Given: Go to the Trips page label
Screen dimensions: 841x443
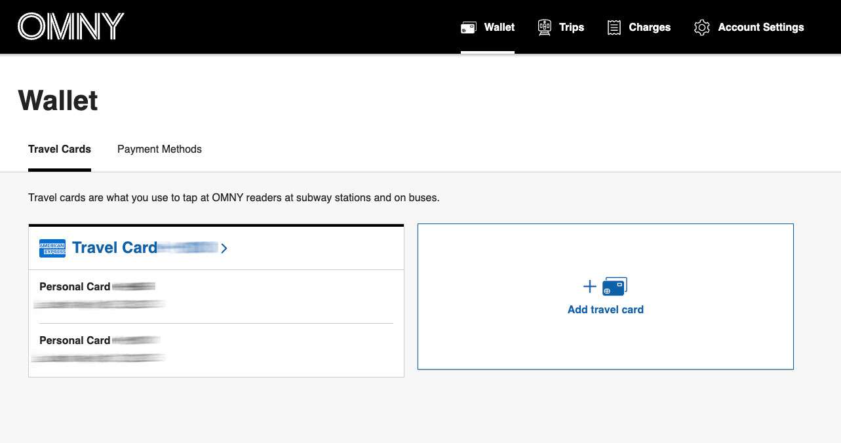Looking at the screenshot, I should pyautogui.click(x=572, y=28).
